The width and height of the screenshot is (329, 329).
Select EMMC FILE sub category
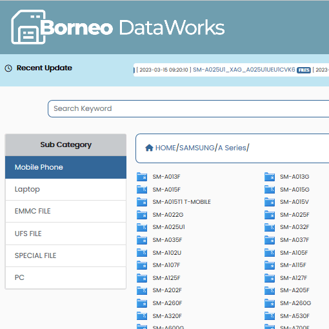[x=66, y=212]
